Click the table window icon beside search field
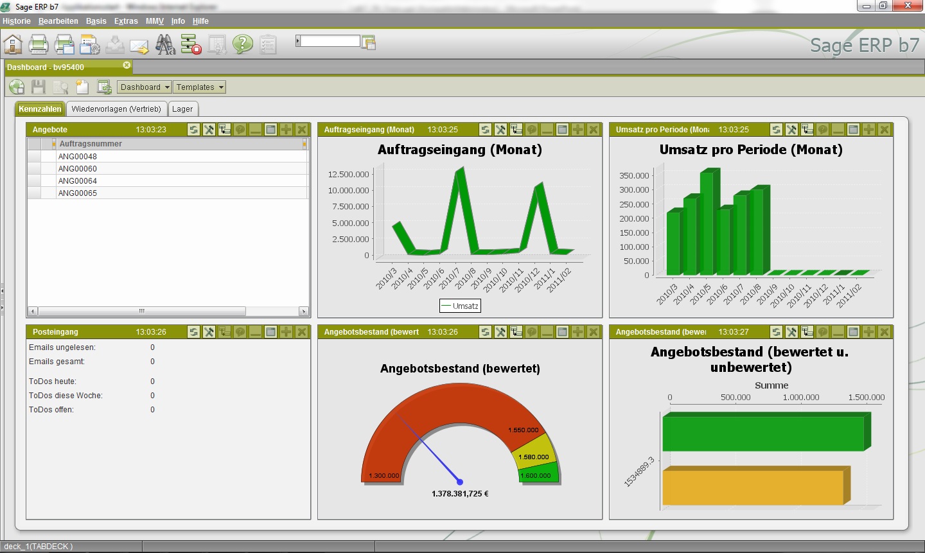 (369, 43)
